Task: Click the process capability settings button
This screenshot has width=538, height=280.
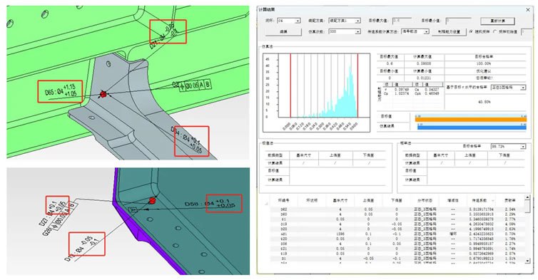Action: tap(449, 31)
